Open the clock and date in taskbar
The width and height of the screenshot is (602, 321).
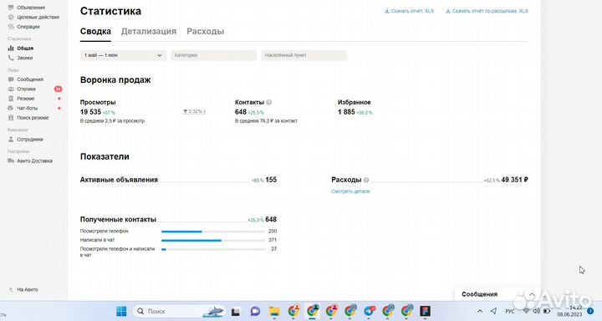tap(569, 311)
